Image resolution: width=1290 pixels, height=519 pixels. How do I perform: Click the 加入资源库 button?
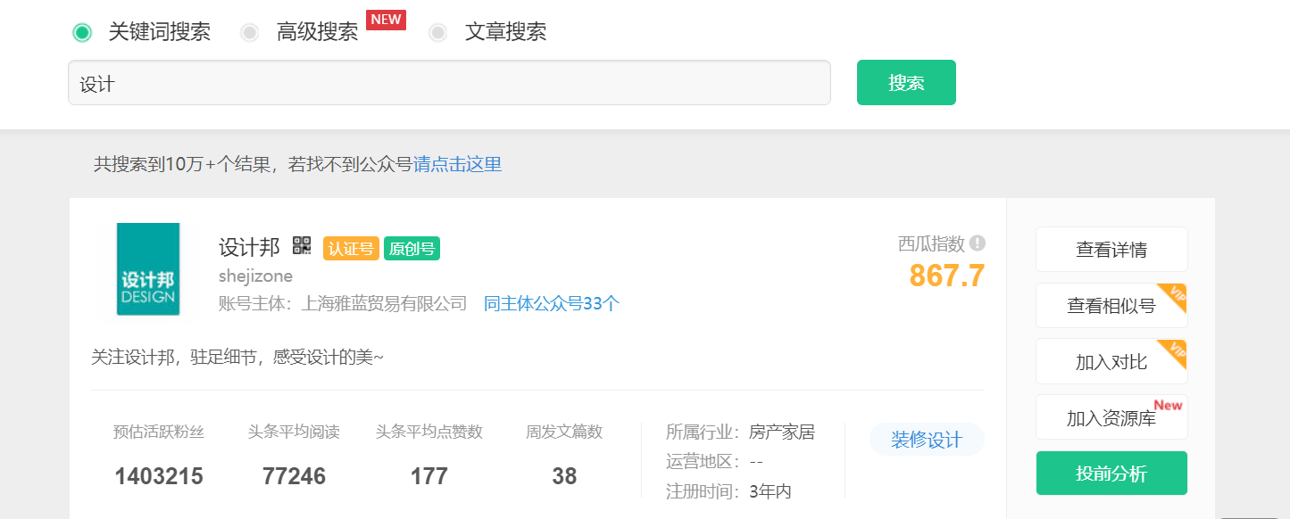click(x=1111, y=417)
